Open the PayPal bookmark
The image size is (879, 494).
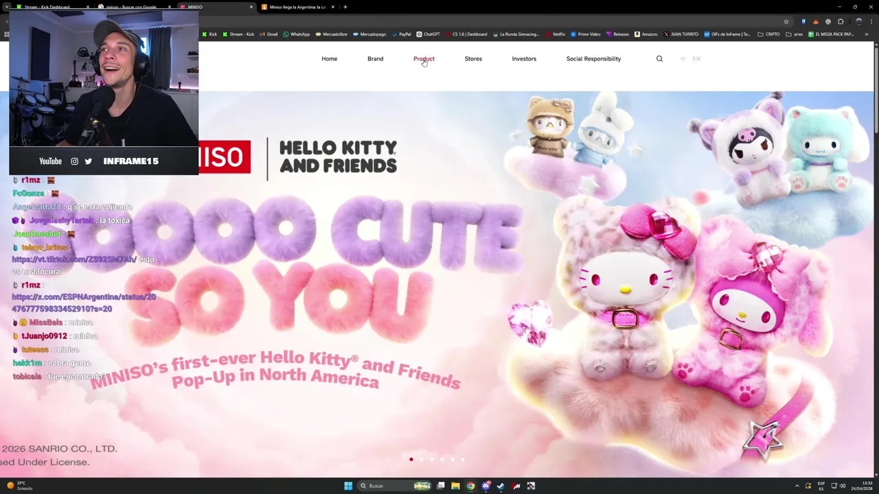coord(401,34)
